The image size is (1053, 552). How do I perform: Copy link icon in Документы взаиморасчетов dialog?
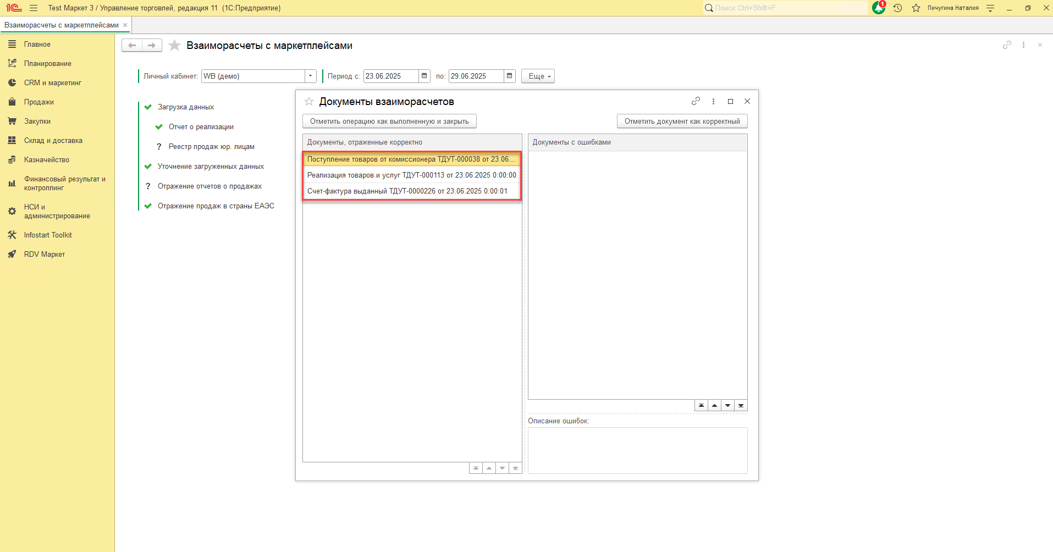696,101
